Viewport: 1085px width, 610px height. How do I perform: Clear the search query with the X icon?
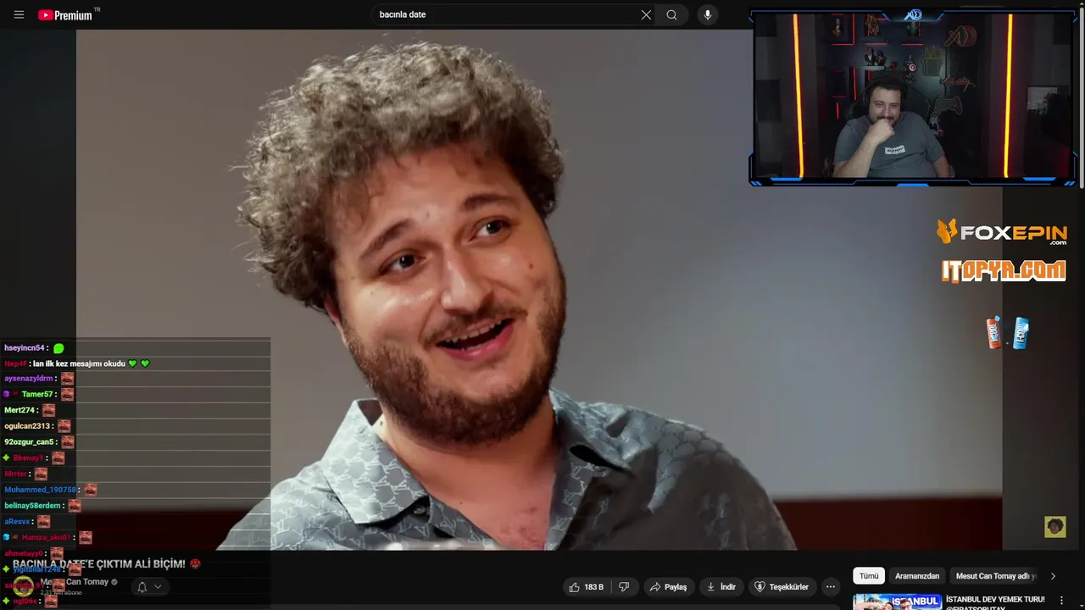(x=646, y=15)
